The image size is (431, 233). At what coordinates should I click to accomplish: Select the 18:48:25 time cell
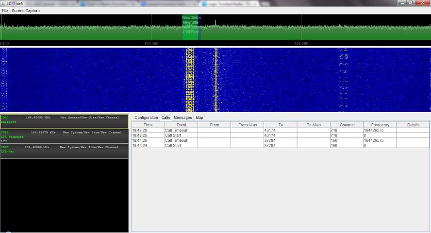tap(148, 135)
